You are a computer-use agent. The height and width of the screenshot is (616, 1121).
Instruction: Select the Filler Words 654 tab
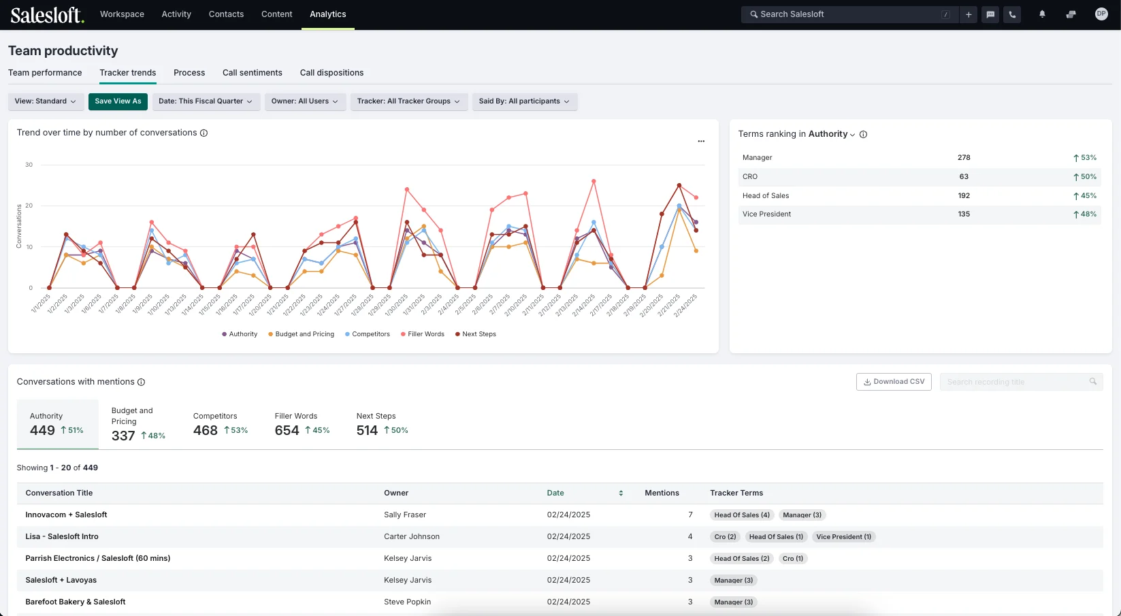[302, 424]
